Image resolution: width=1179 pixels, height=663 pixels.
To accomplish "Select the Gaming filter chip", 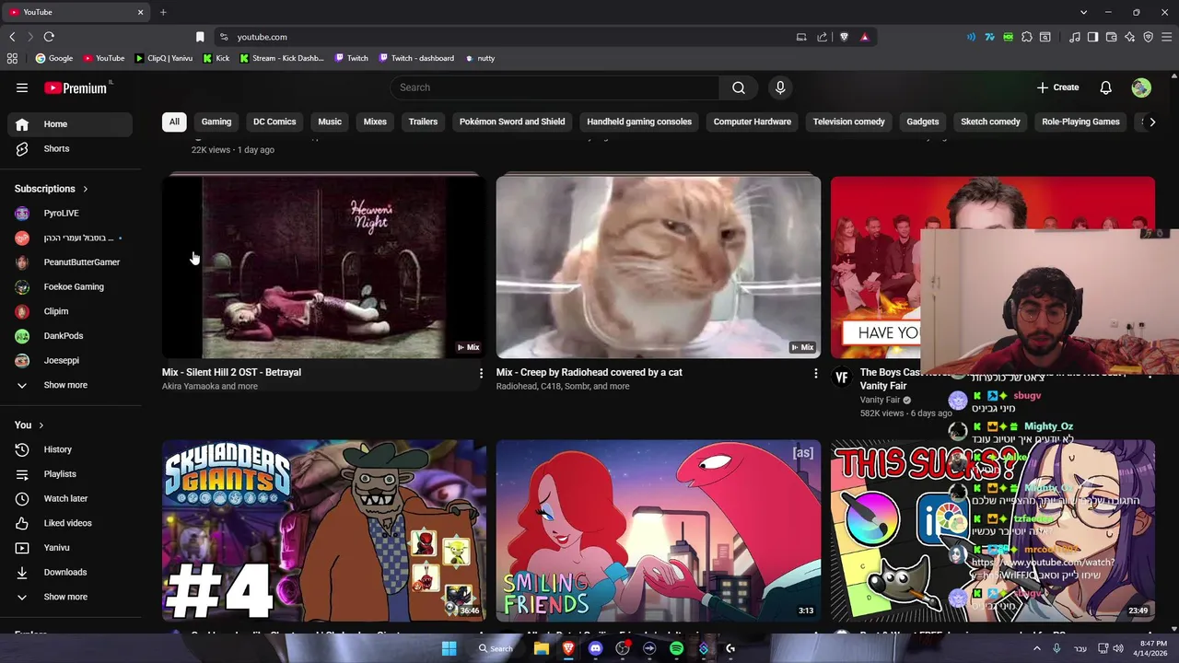I will click(x=216, y=122).
